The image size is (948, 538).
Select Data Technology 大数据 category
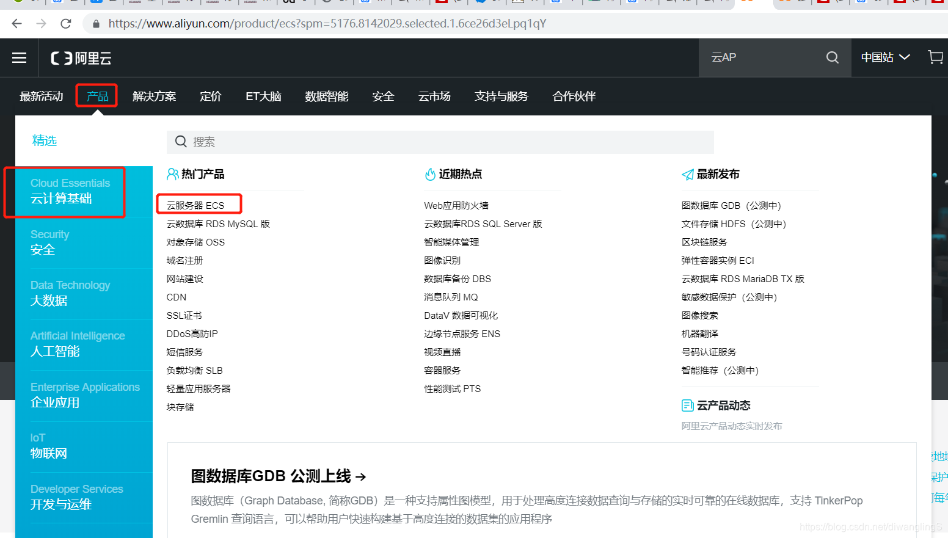pos(84,294)
